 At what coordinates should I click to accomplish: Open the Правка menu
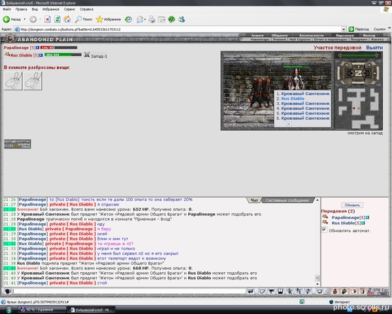click(22, 9)
